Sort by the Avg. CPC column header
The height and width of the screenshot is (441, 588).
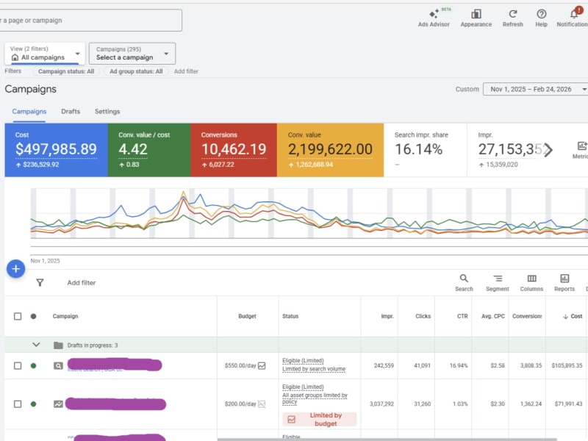pyautogui.click(x=493, y=316)
